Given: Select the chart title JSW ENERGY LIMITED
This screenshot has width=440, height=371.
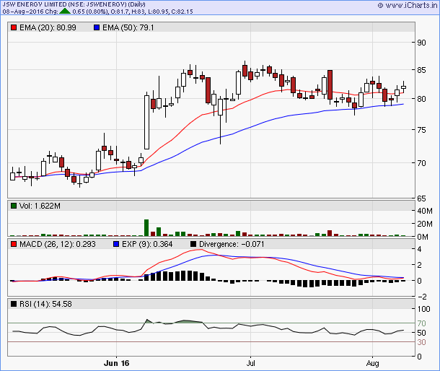Looking at the screenshot, I should click(35, 4).
